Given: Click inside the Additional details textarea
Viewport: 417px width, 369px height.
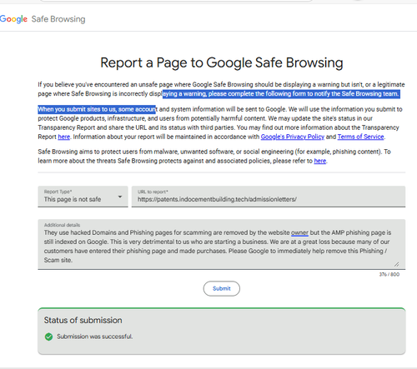Looking at the screenshot, I should [x=222, y=244].
